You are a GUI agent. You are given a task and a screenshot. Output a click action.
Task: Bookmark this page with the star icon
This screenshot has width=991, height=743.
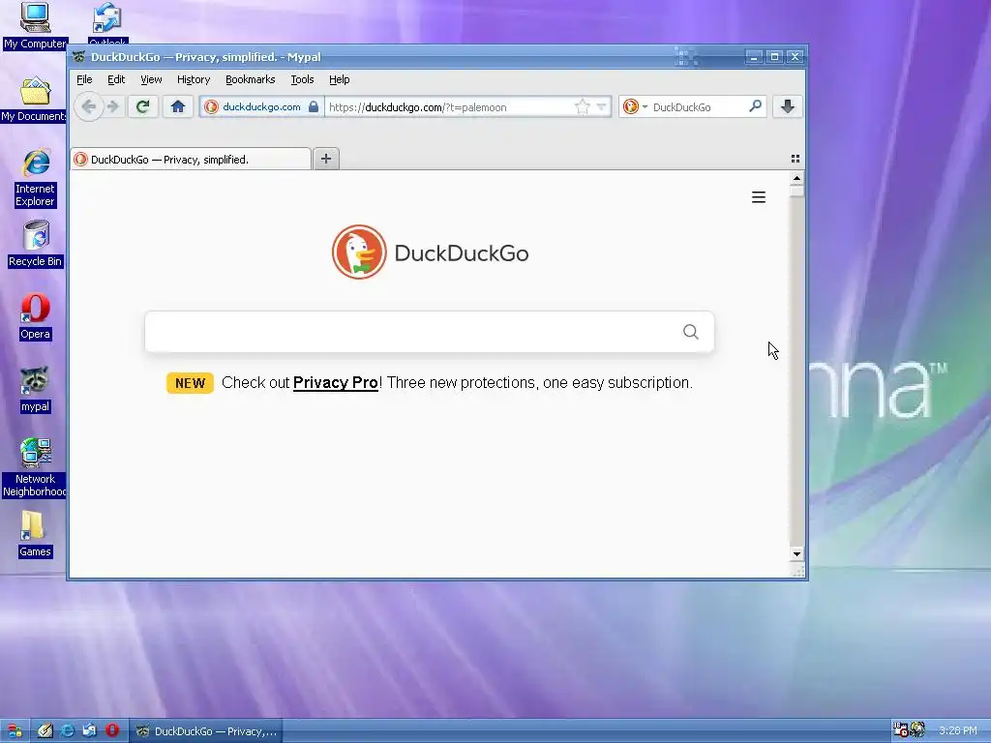click(x=582, y=106)
